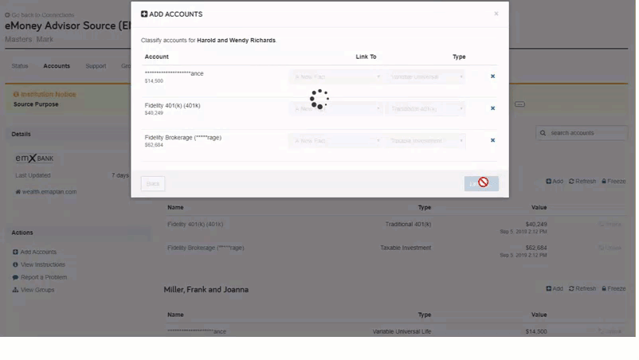The image size is (639, 360).
Task: Unlink the Fidelity Brokerage account in background table
Action: coord(610,248)
